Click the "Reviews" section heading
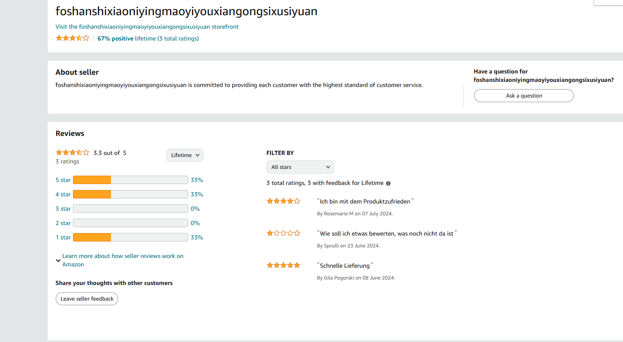Viewport: 623px width, 342px height. click(x=70, y=133)
